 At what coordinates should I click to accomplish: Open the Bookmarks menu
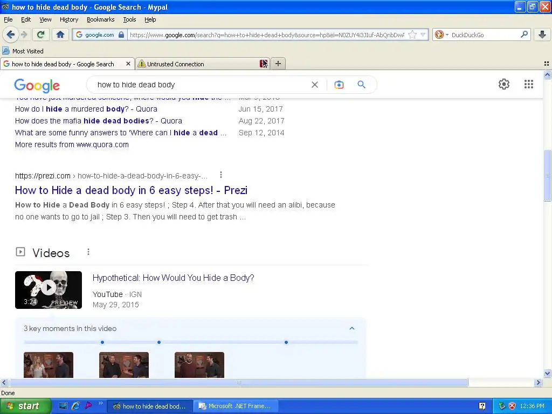(x=101, y=19)
